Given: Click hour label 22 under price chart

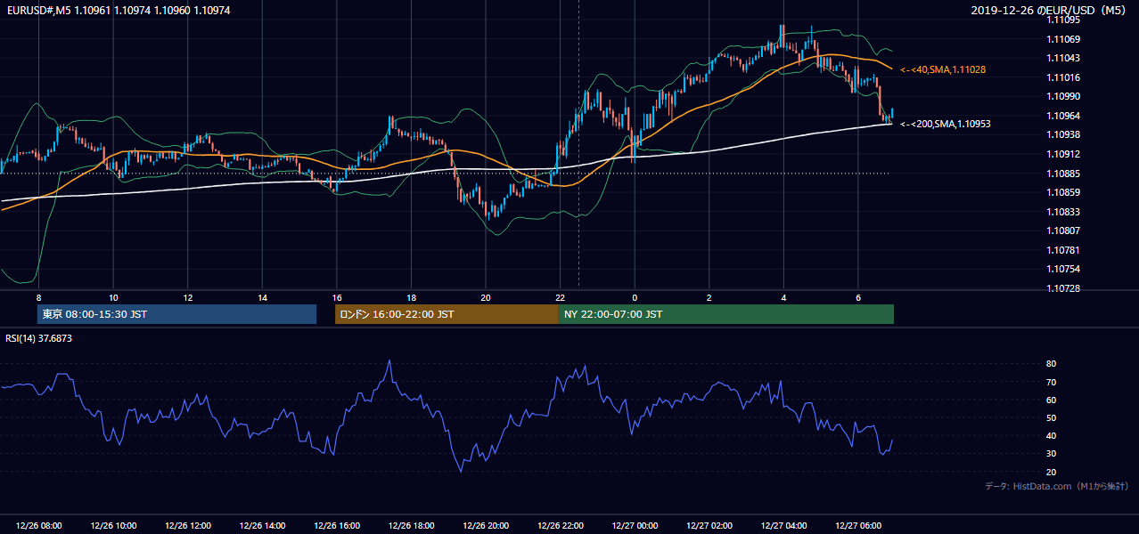Looking at the screenshot, I should 561,297.
